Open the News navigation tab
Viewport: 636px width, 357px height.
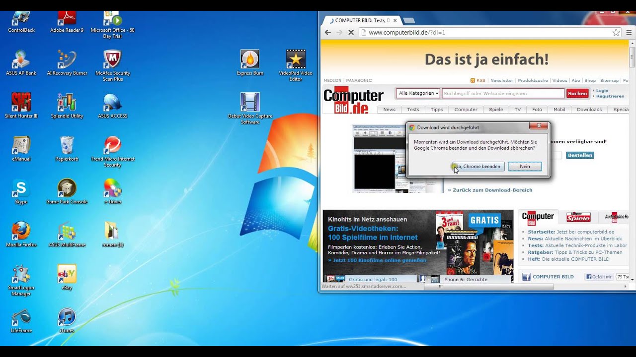[390, 110]
